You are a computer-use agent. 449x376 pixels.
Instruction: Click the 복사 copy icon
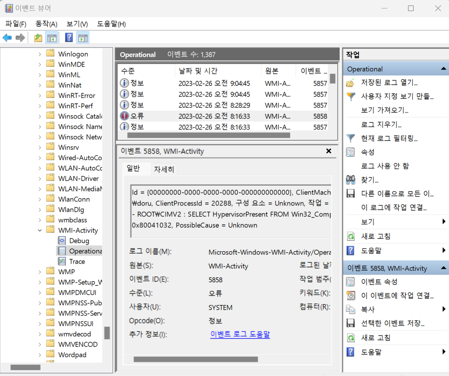pos(350,309)
